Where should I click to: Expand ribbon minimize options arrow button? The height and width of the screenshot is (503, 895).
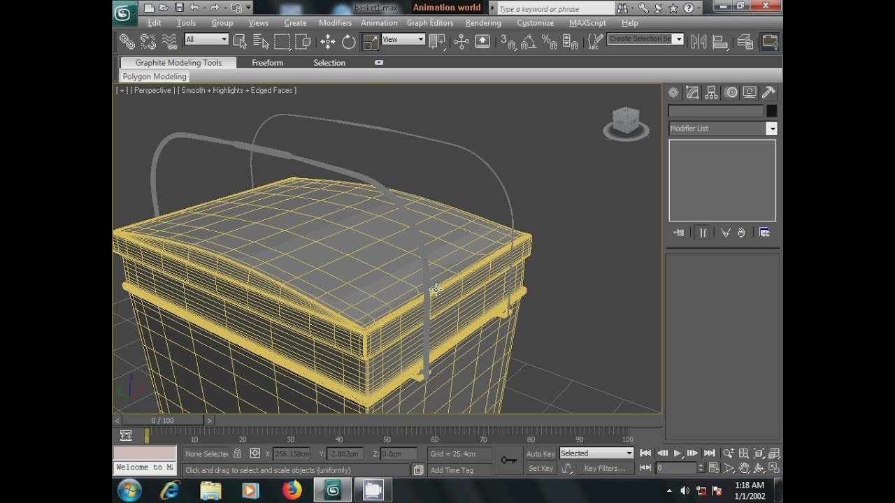coord(379,63)
